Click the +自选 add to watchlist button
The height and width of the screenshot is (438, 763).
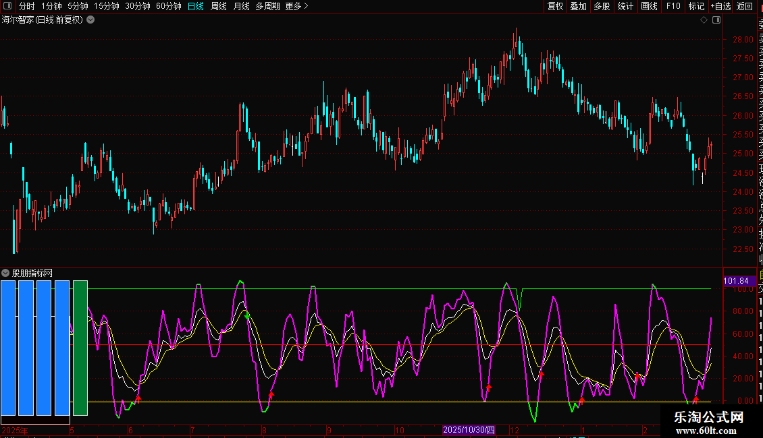click(720, 6)
